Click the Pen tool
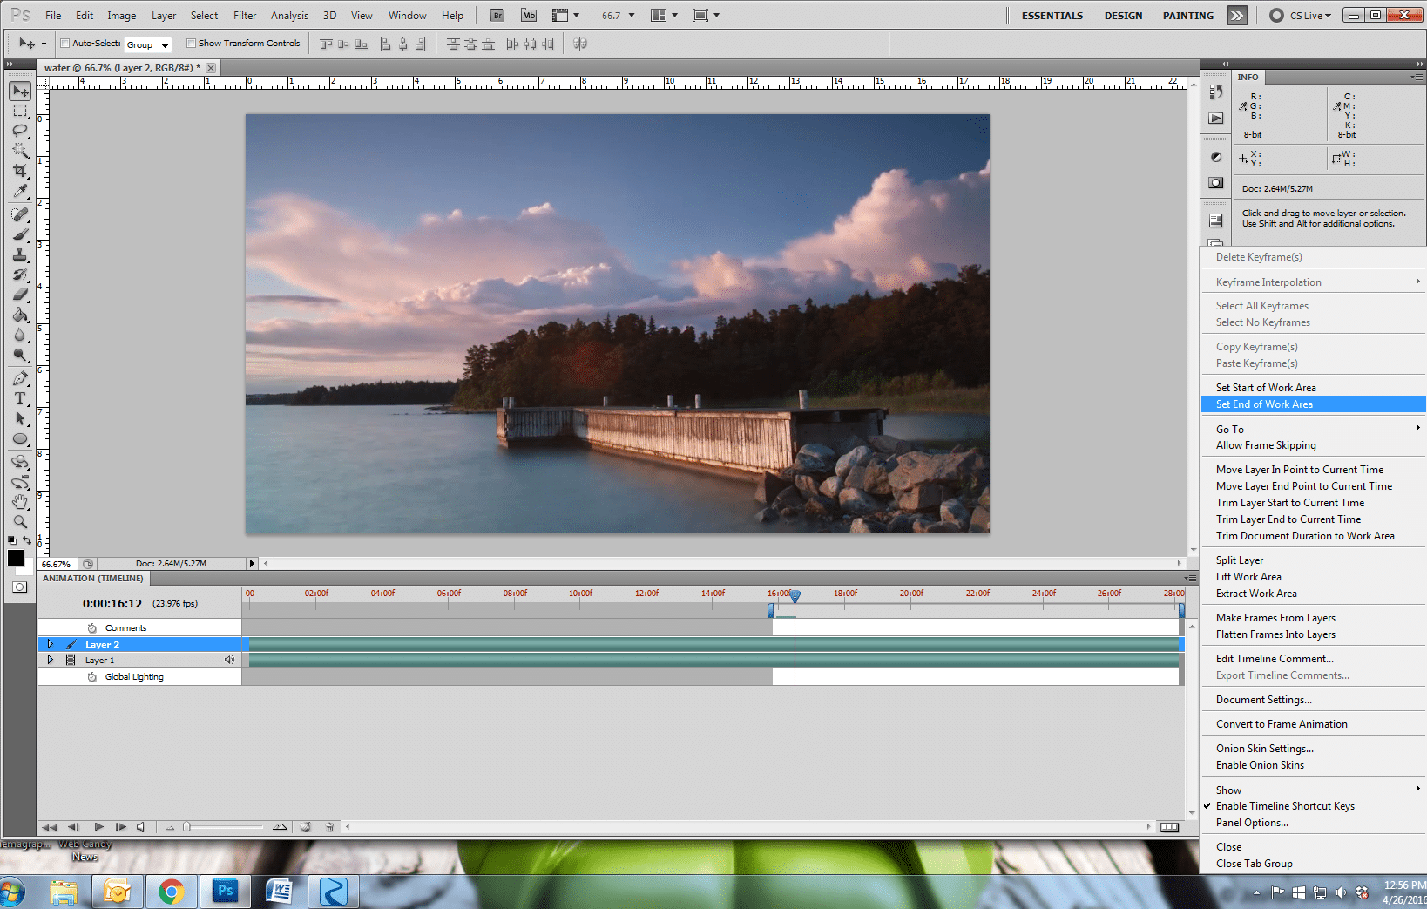 click(20, 378)
